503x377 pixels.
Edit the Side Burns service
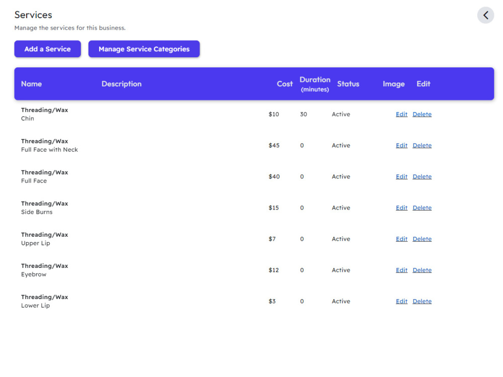(401, 208)
